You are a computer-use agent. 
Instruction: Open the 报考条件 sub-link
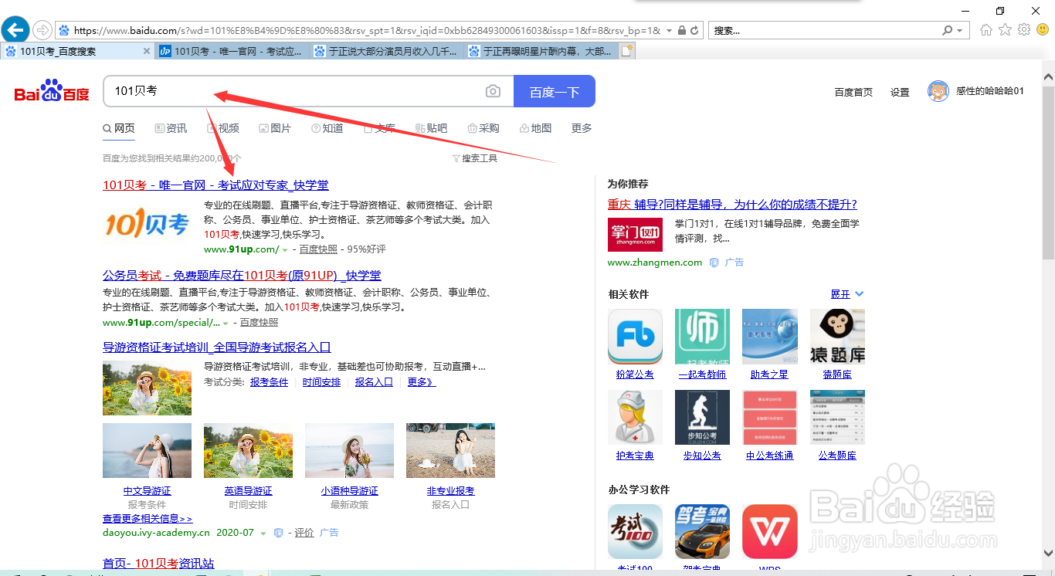point(269,382)
